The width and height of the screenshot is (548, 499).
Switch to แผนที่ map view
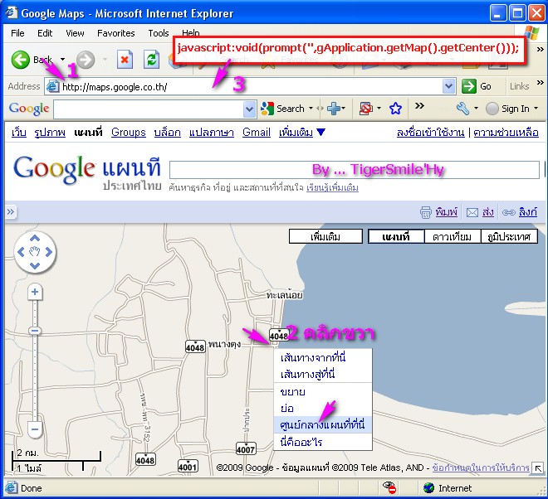396,236
